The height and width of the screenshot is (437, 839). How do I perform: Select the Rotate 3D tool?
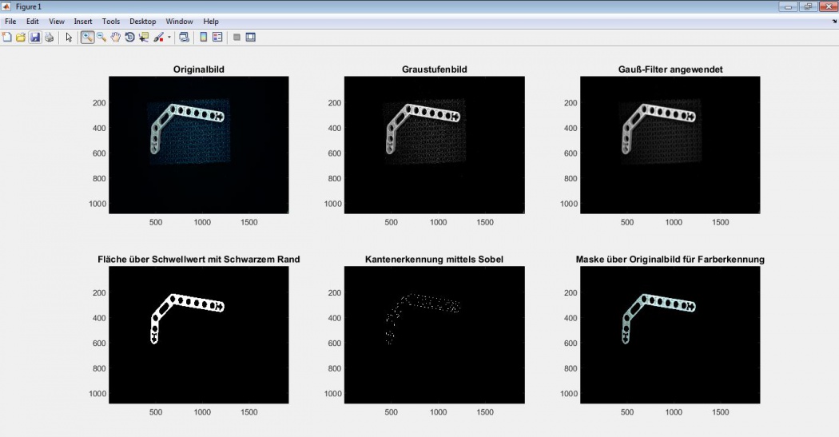pos(129,37)
